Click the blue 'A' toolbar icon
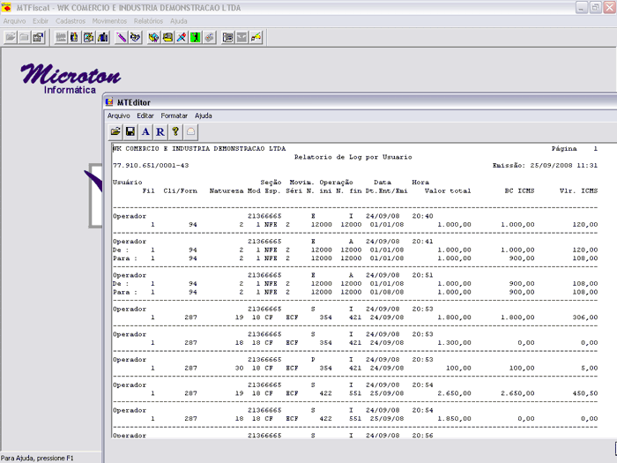This screenshot has width=617, height=463. coord(145,131)
